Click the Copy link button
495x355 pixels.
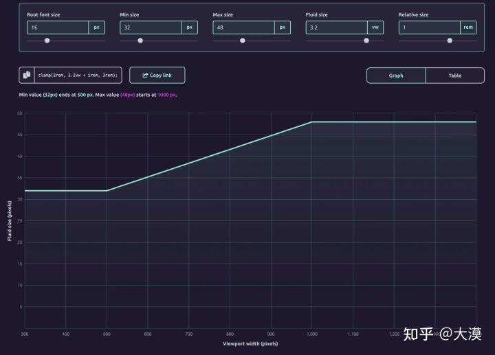157,75
